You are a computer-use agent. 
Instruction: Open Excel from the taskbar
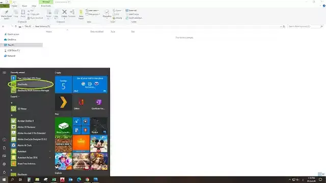pos(54,179)
